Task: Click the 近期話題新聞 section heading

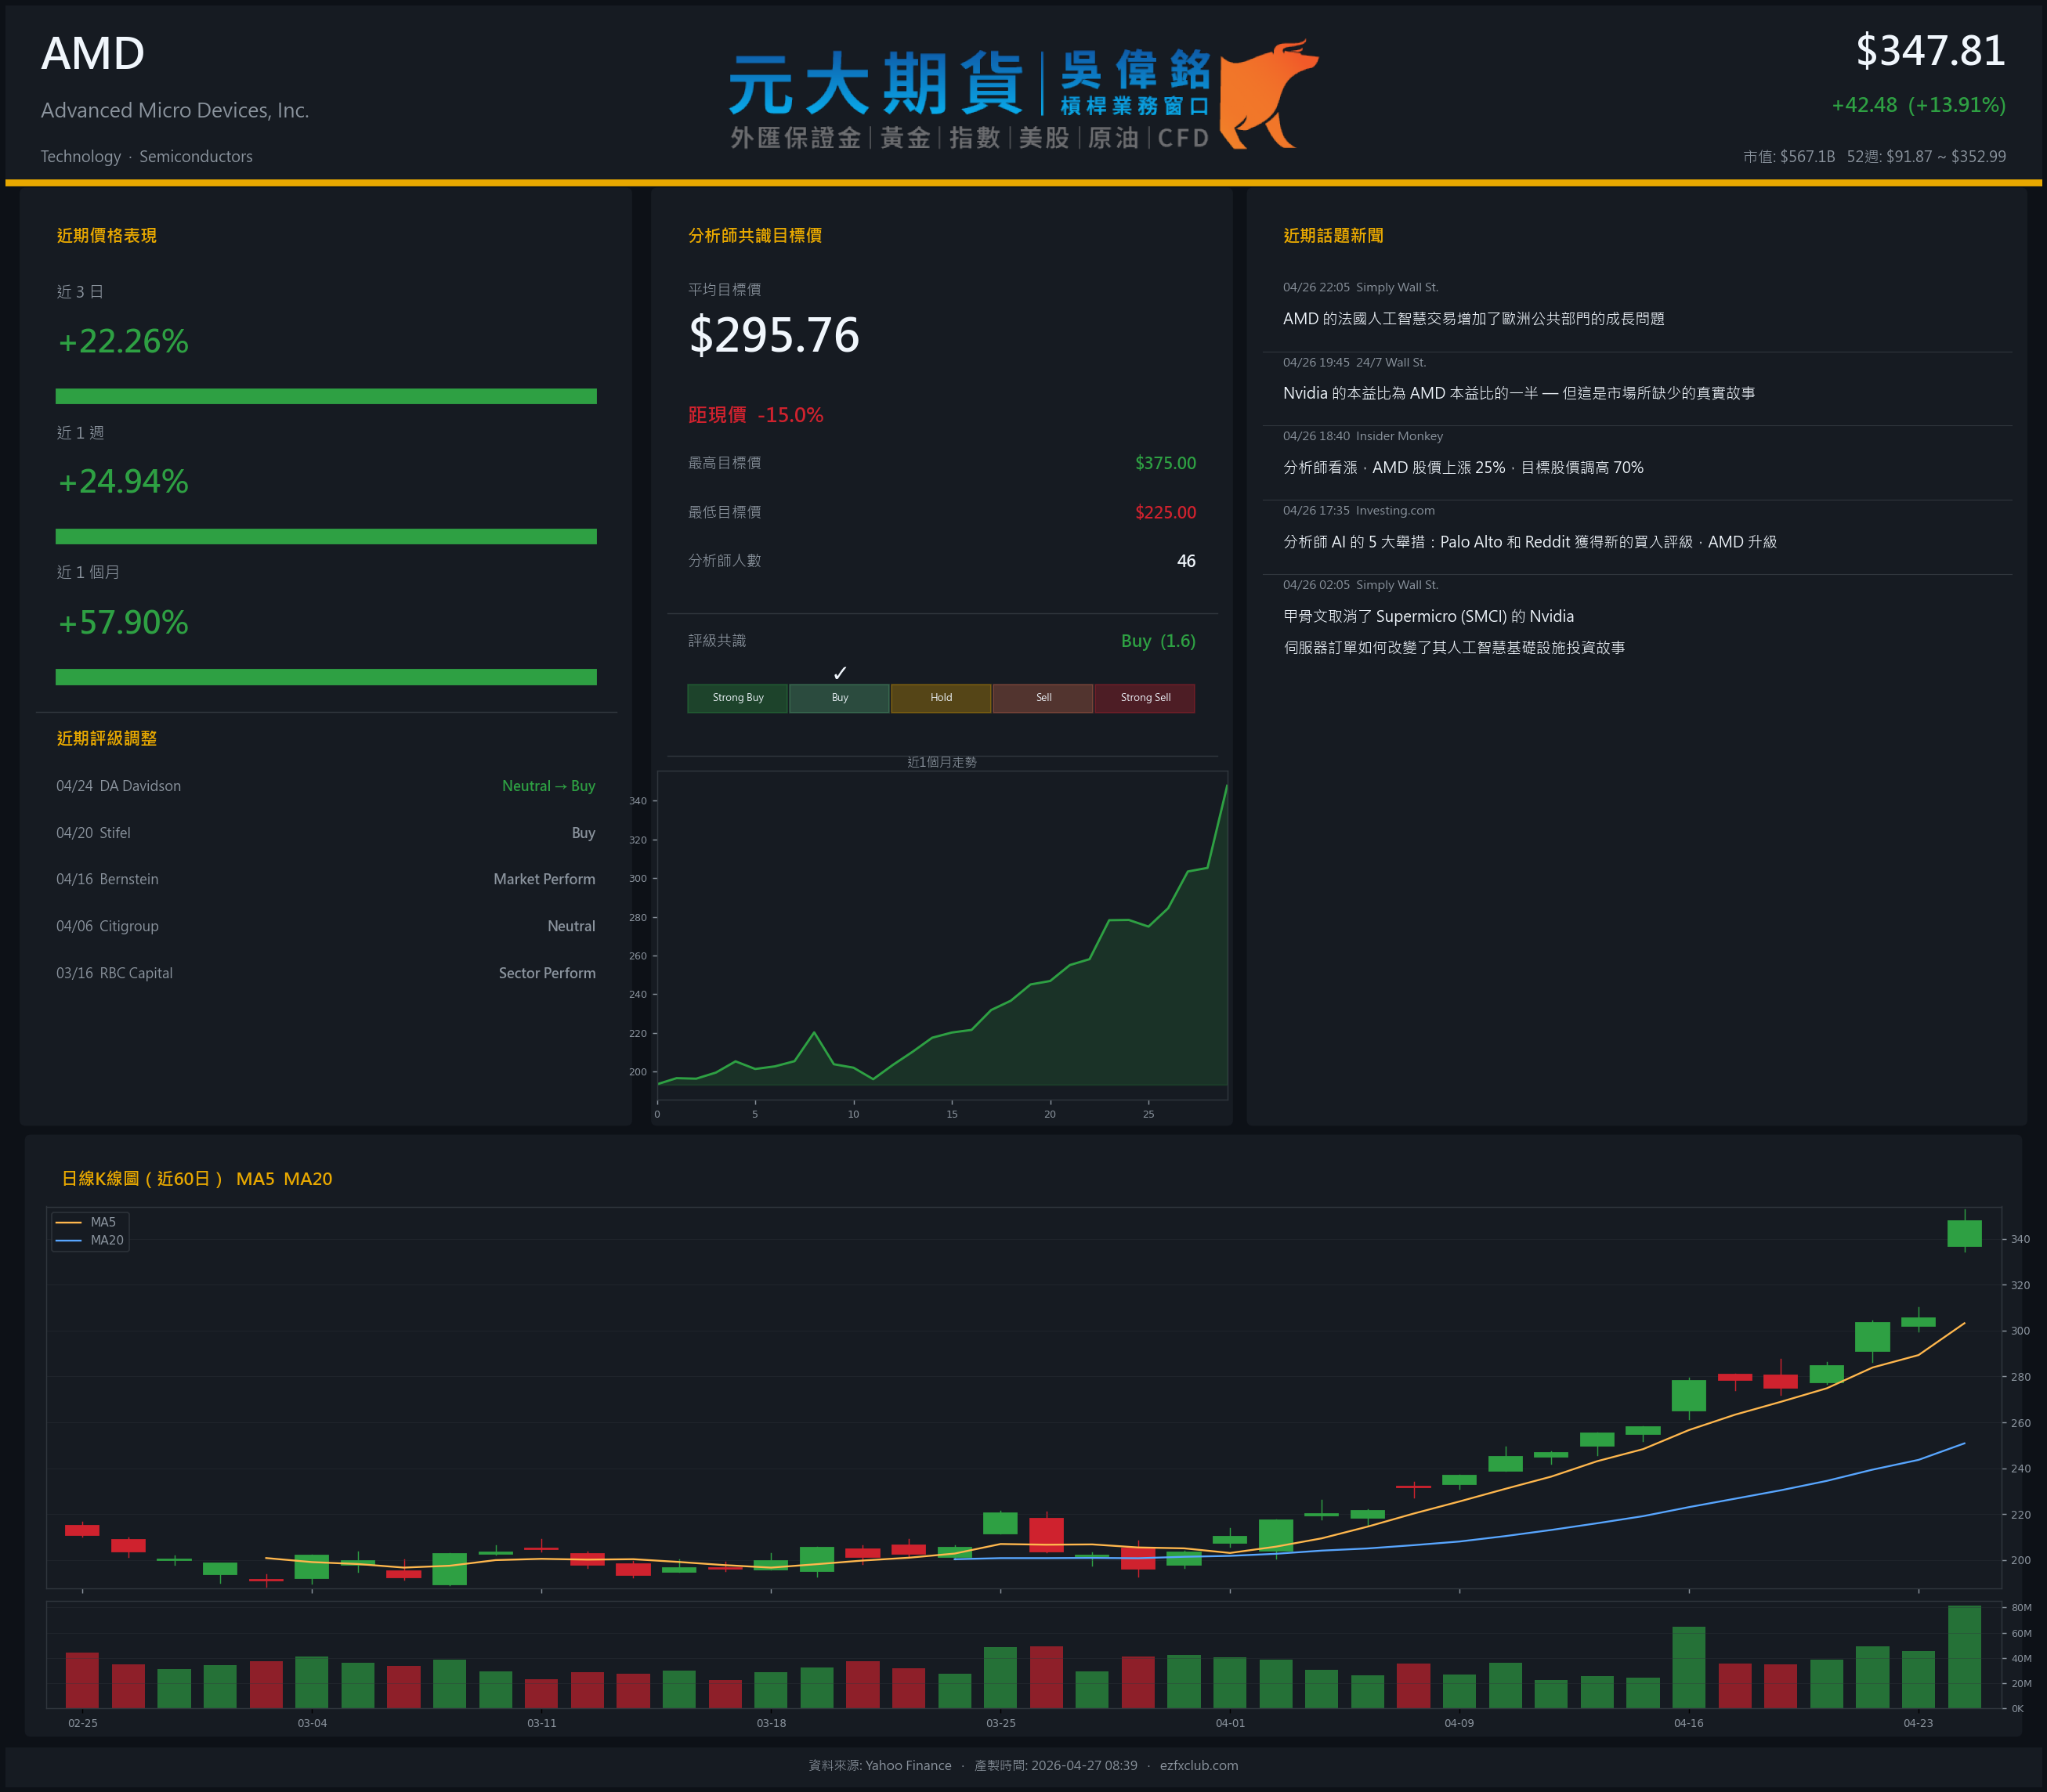Action: click(1333, 236)
